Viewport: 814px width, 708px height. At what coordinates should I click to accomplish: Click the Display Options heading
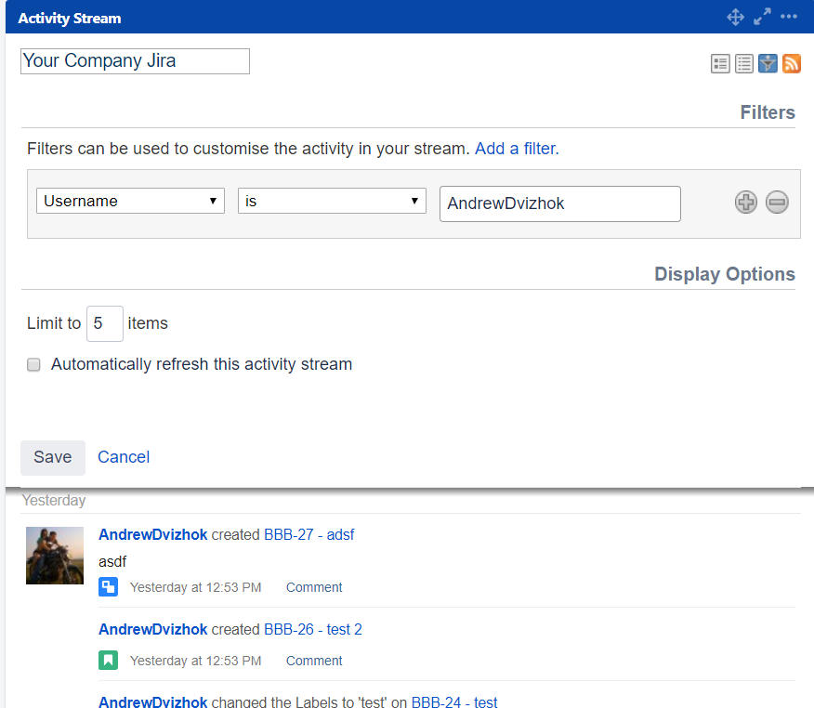725,274
